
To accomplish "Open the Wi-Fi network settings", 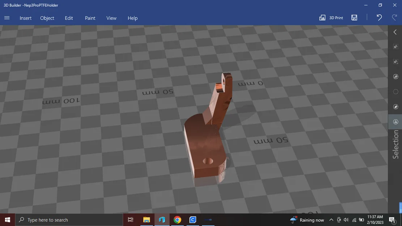I will pyautogui.click(x=354, y=220).
